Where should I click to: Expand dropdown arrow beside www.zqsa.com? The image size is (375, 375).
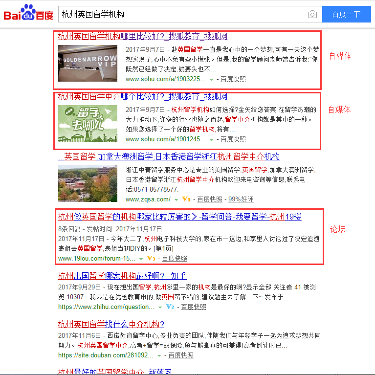pyautogui.click(x=176, y=199)
